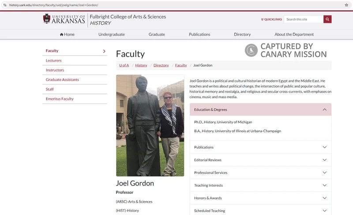
Task: Click the Faculty sidebar arrow icon
Action: click(x=104, y=51)
